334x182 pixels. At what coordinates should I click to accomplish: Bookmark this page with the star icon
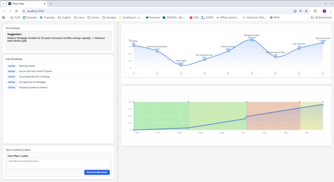click(x=306, y=11)
